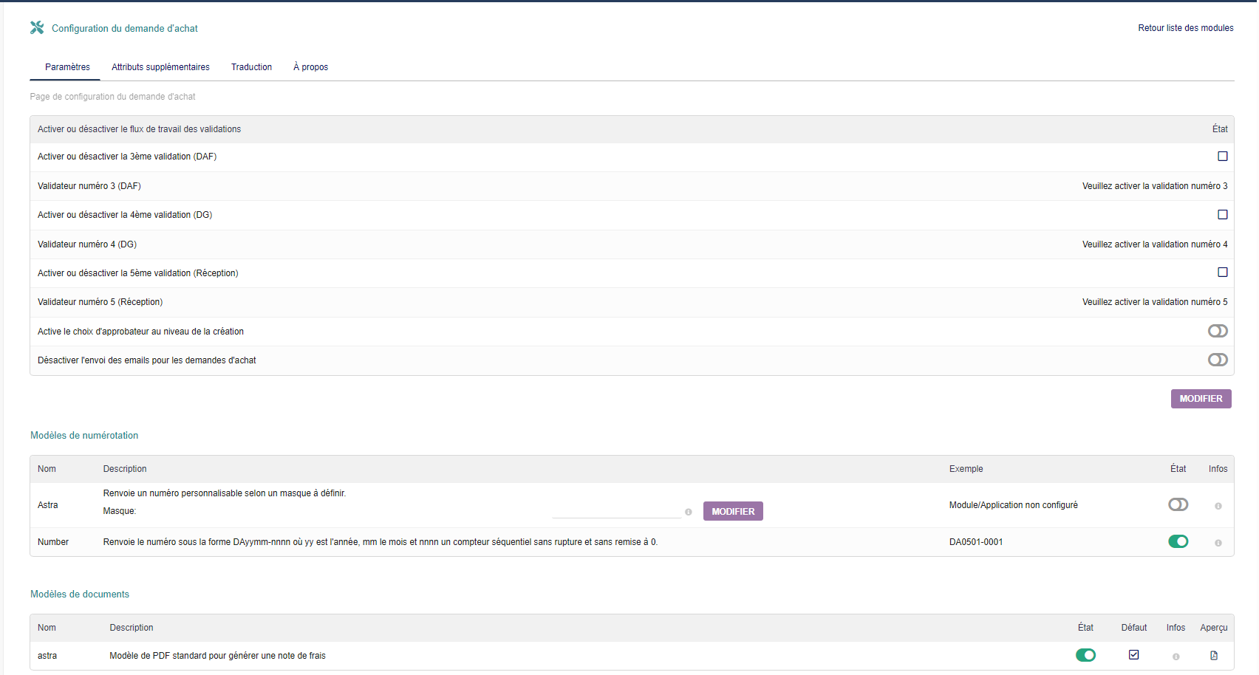Click info icon for astra document model
This screenshot has width=1259, height=675.
(x=1176, y=657)
